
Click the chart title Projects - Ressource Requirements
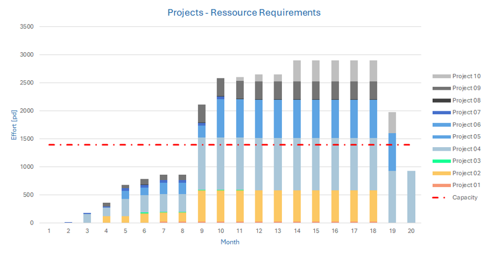[244, 12]
